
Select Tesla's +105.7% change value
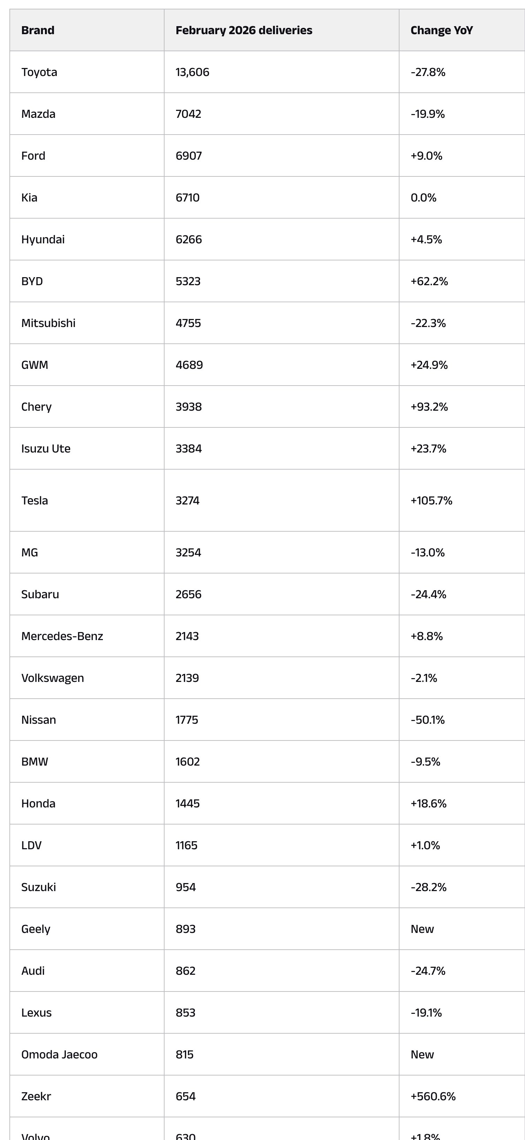point(431,501)
